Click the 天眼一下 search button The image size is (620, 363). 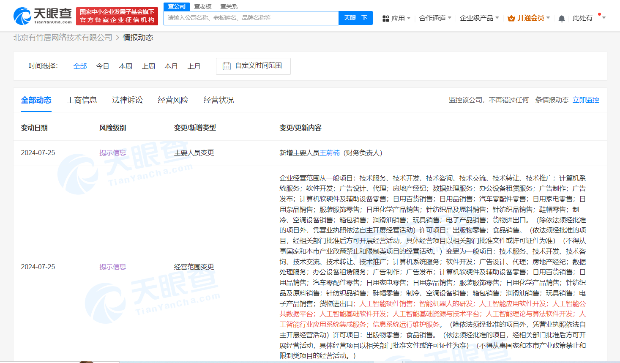point(355,18)
